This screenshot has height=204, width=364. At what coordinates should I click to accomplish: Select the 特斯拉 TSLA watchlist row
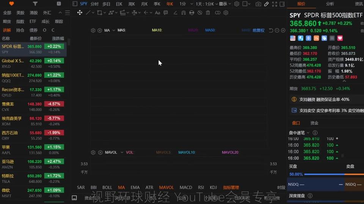33,179
